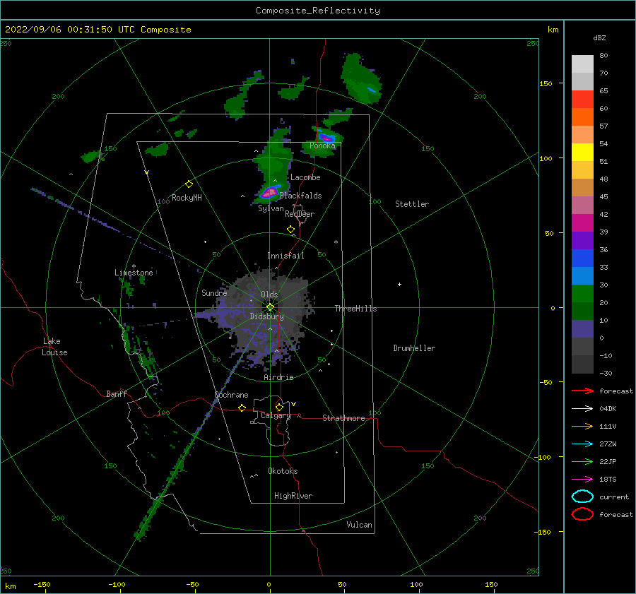Click the RedDeer city label
Image resolution: width=636 pixels, height=594 pixels.
tap(300, 214)
